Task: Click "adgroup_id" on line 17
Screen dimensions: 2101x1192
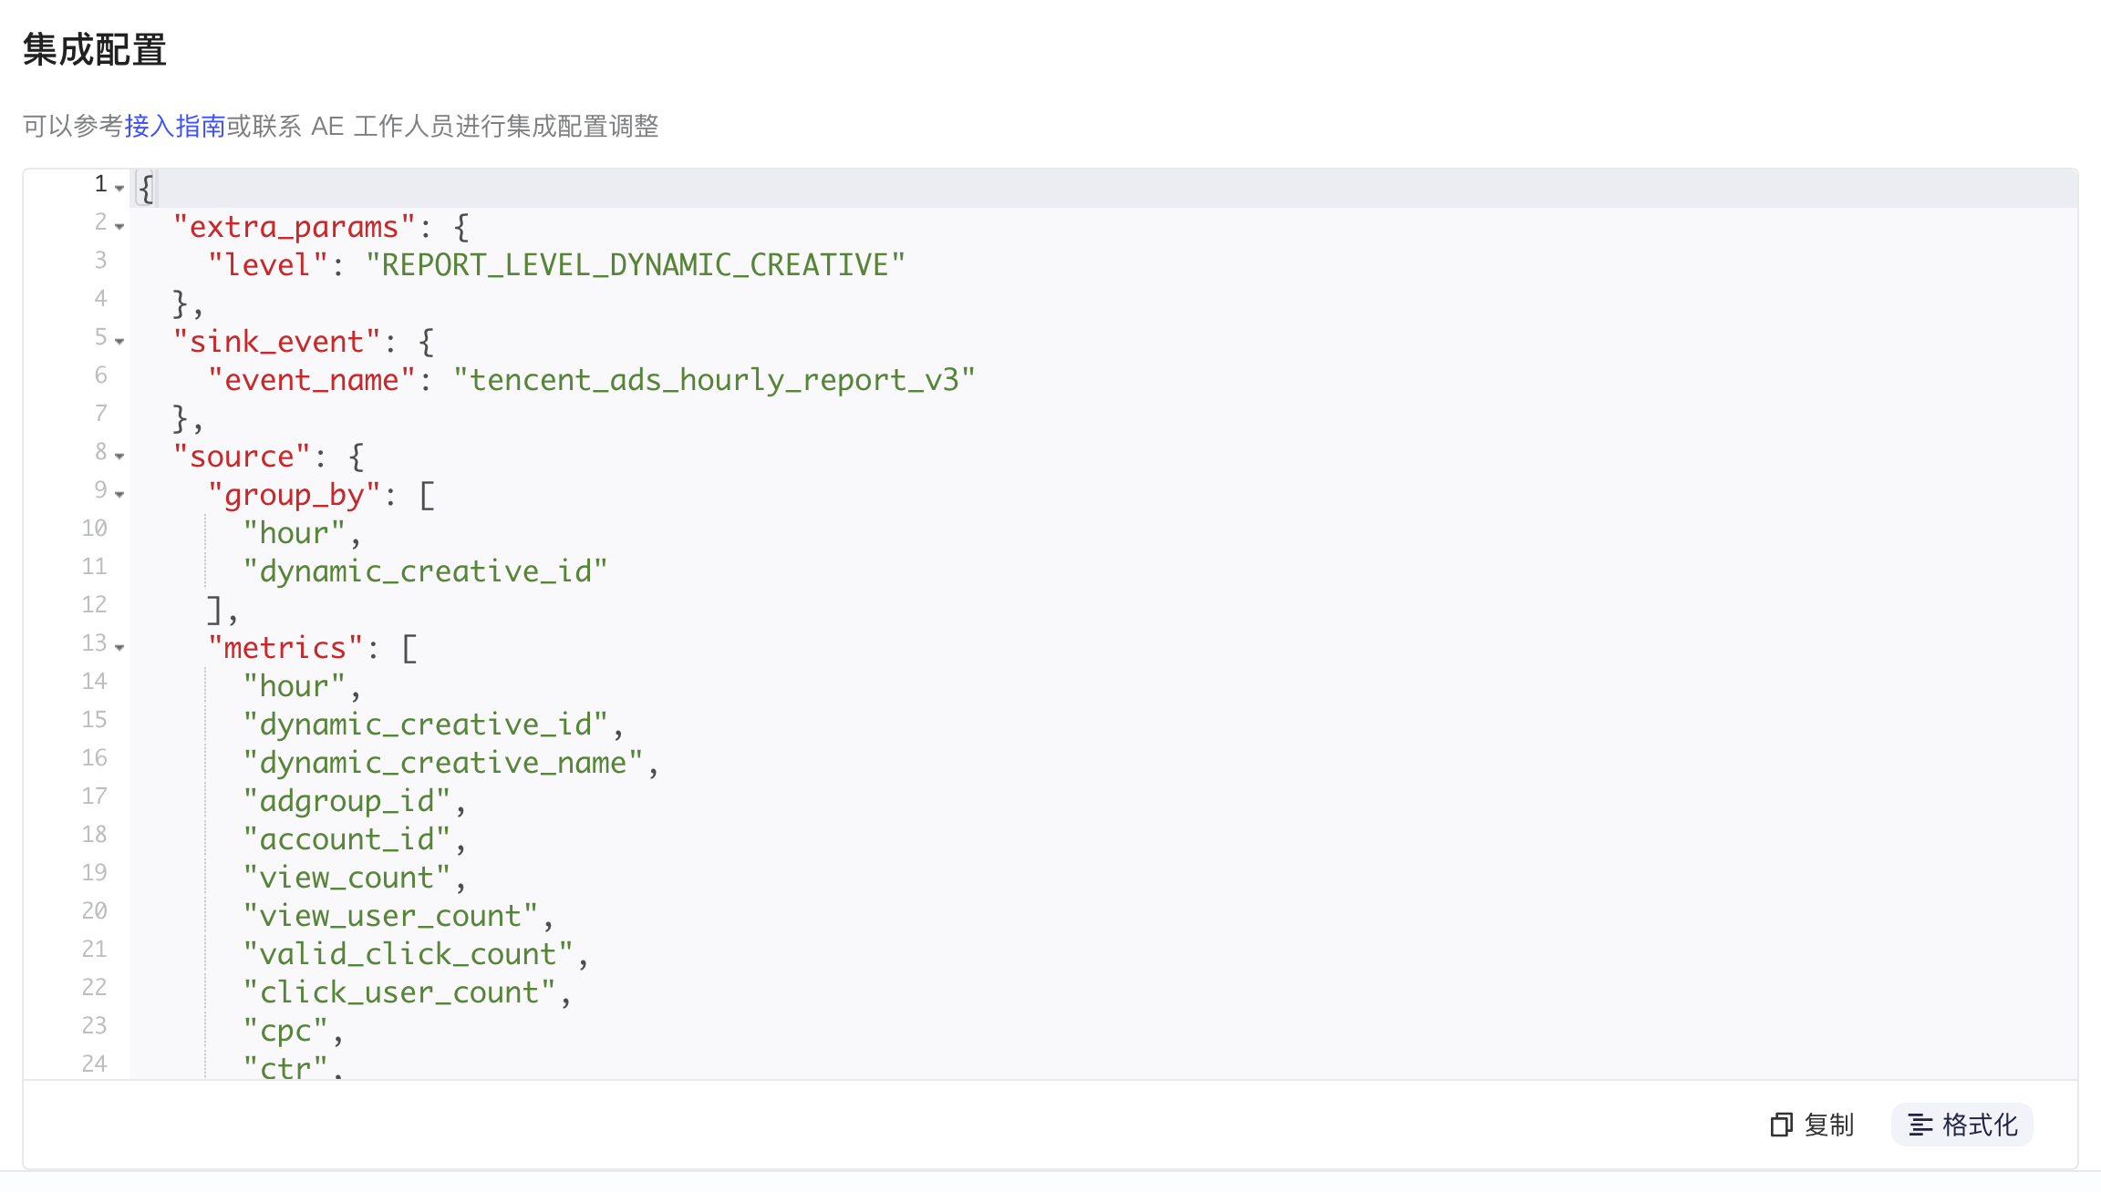Action: tap(347, 801)
